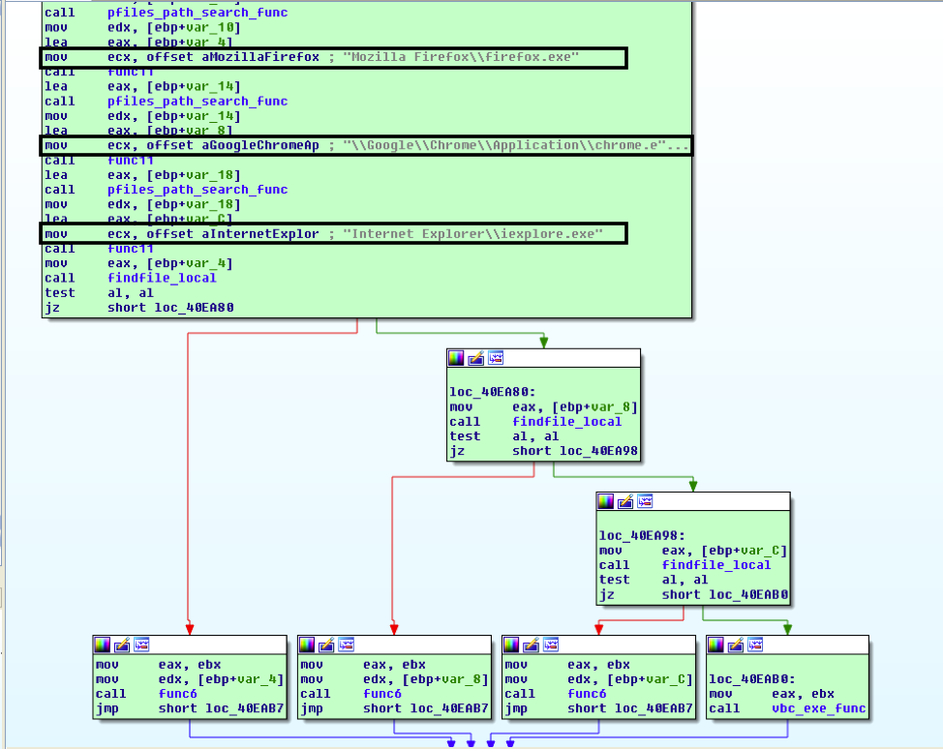Click the line mov edx, [ebp+var_10]
The image size is (943, 749).
point(142,28)
